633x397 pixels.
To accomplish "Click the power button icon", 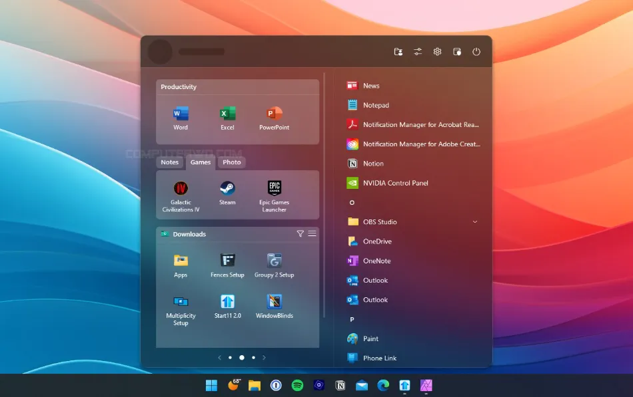I will pyautogui.click(x=476, y=52).
